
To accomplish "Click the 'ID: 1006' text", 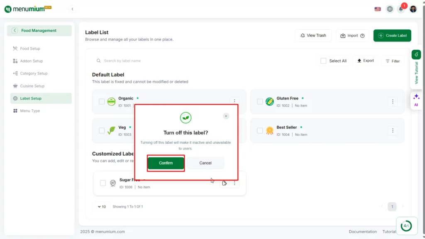I will pyautogui.click(x=126, y=187).
